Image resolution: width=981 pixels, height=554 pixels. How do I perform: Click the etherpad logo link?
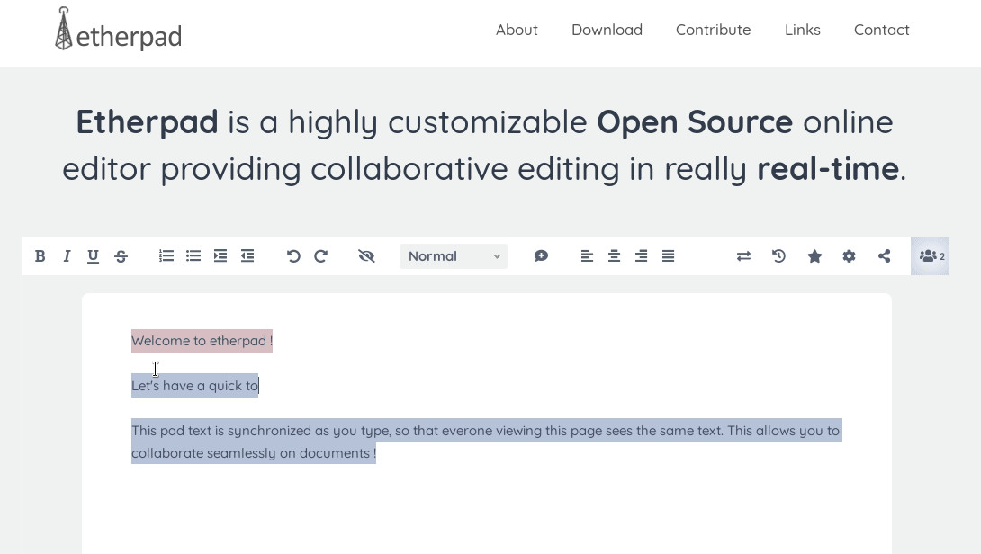pos(118,30)
